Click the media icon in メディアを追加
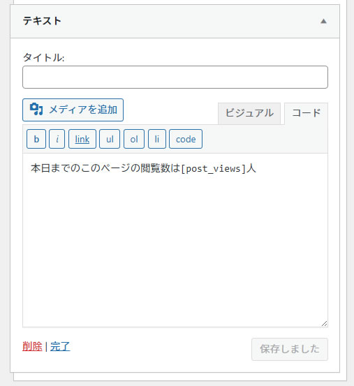 coord(36,110)
